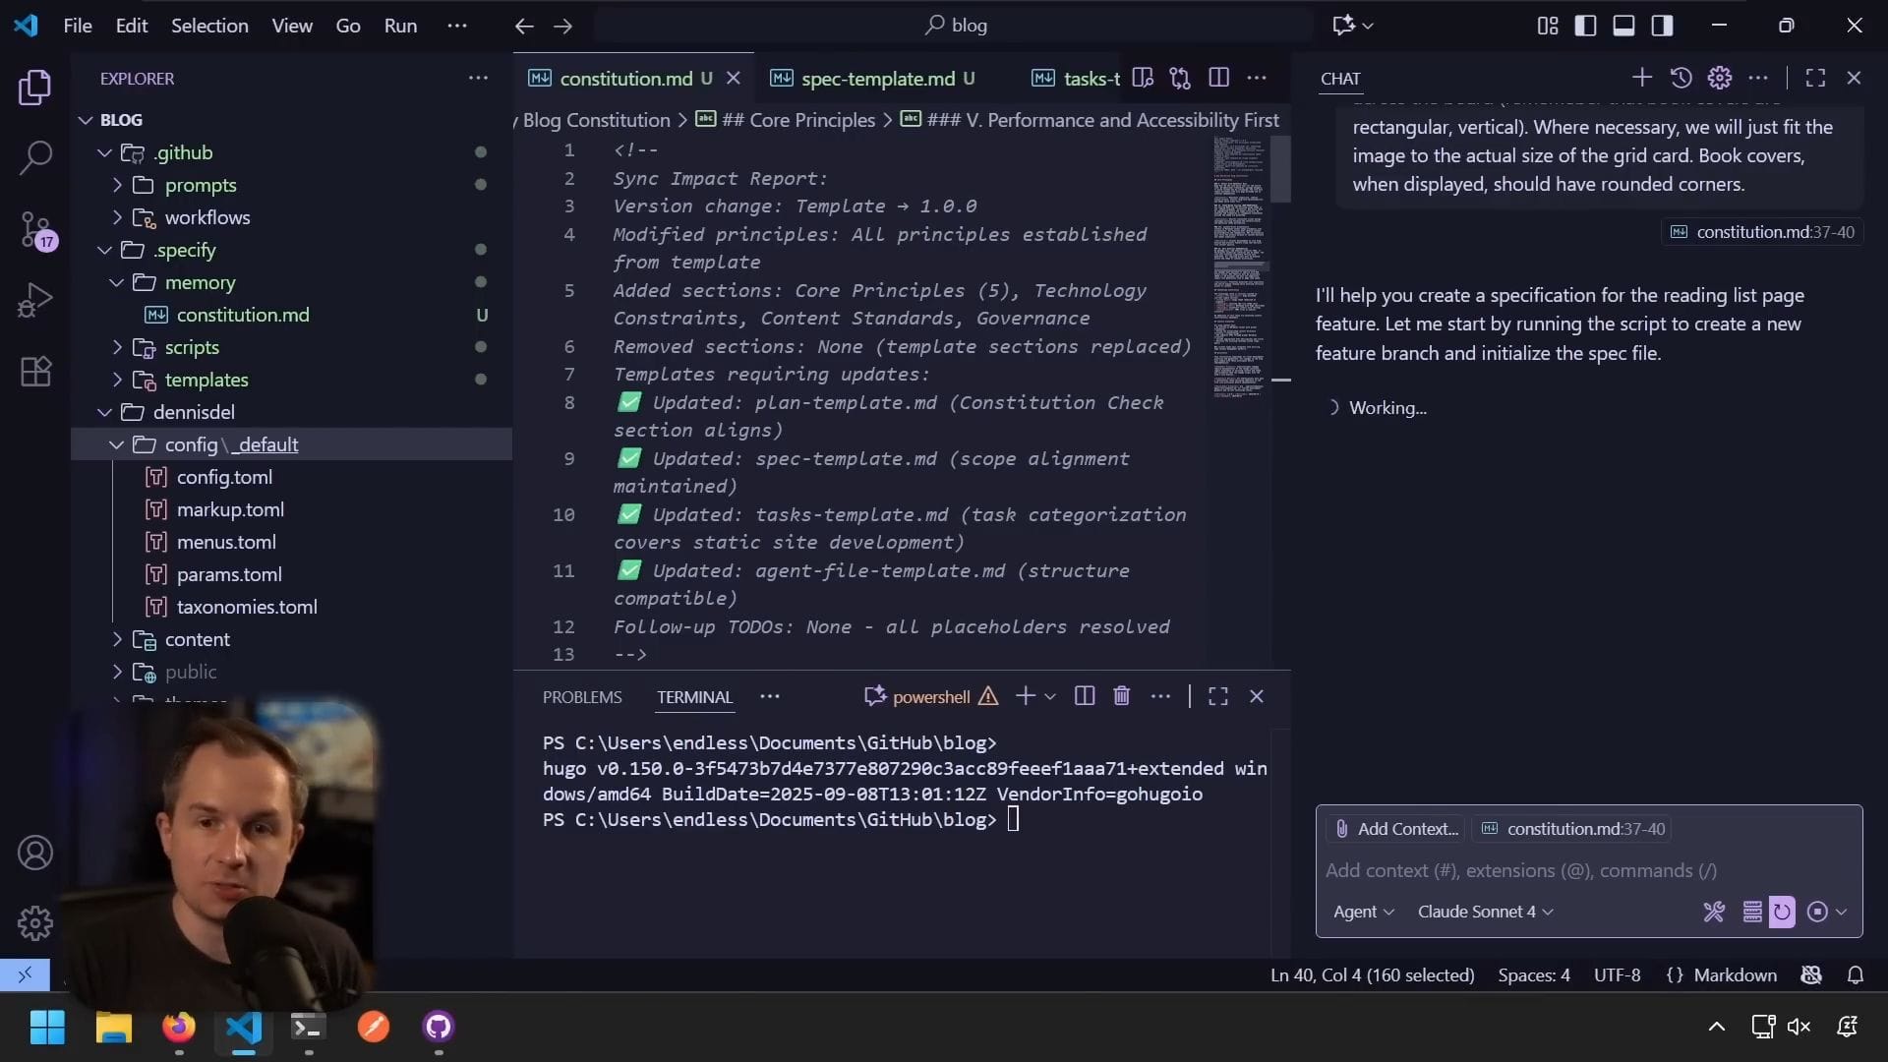This screenshot has height=1062, width=1888.
Task: Show chat history clock icon
Action: (1681, 78)
